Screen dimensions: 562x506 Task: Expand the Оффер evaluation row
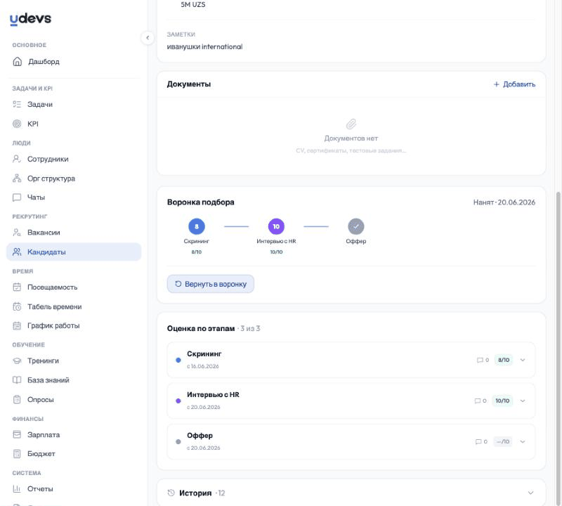tap(523, 442)
